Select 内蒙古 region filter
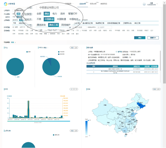This screenshot has height=148, width=166. click(105, 31)
